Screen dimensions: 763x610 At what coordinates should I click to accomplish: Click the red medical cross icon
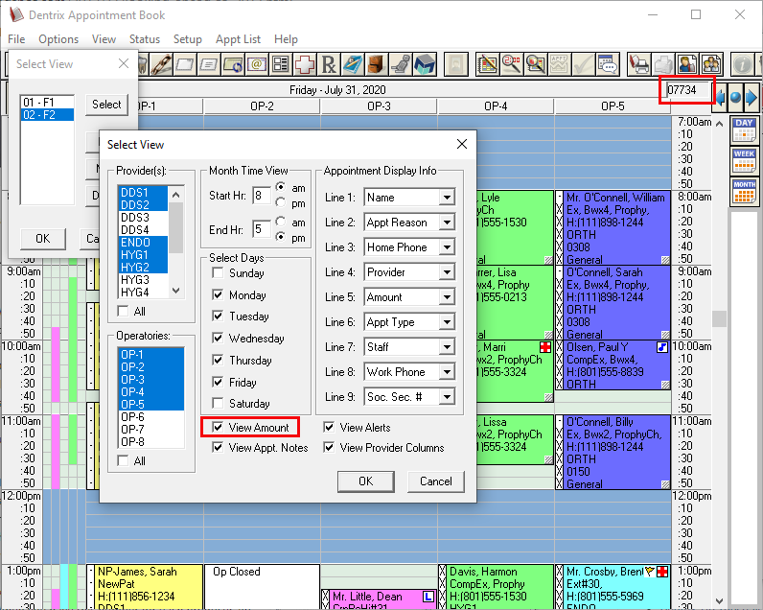tap(305, 64)
